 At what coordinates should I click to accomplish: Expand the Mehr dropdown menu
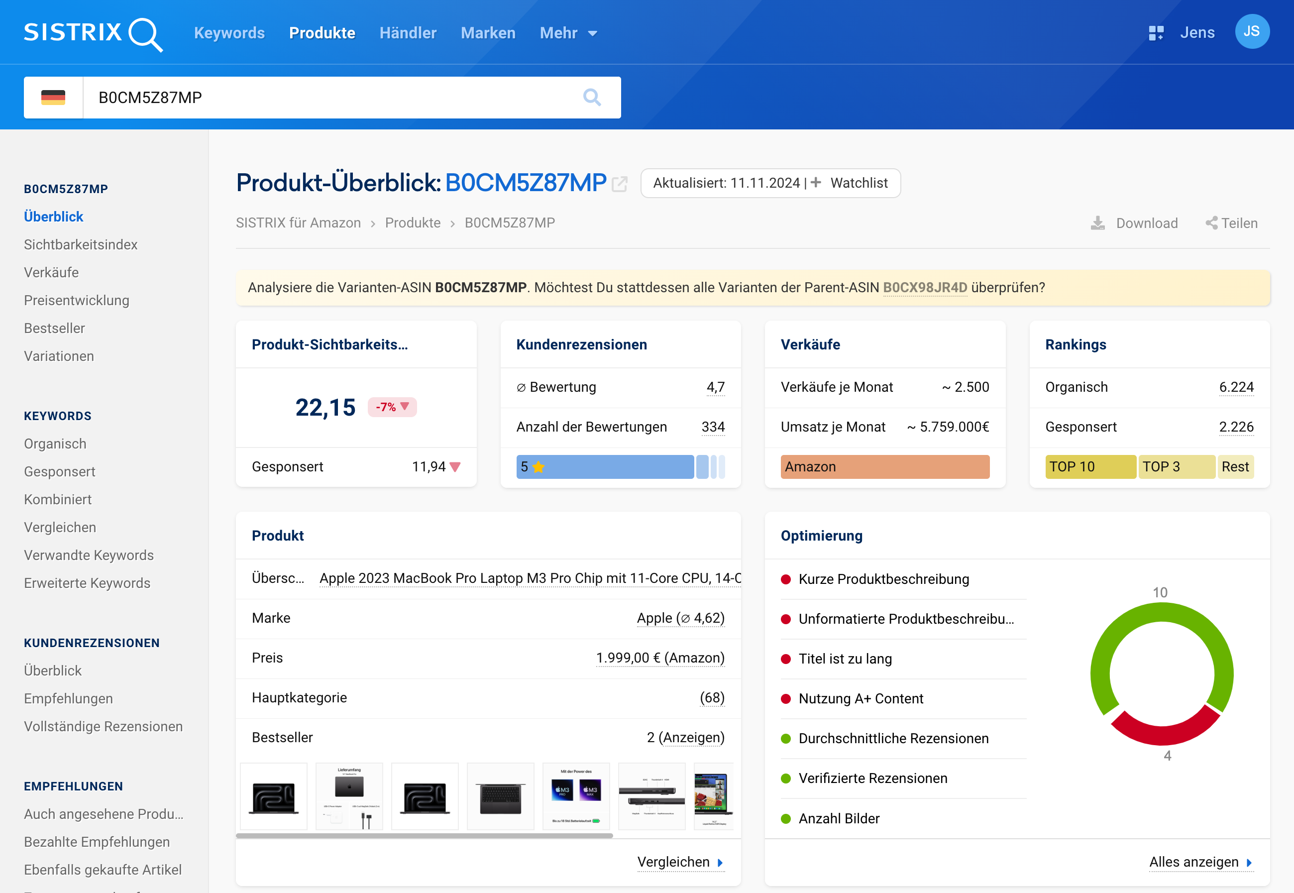coord(568,33)
